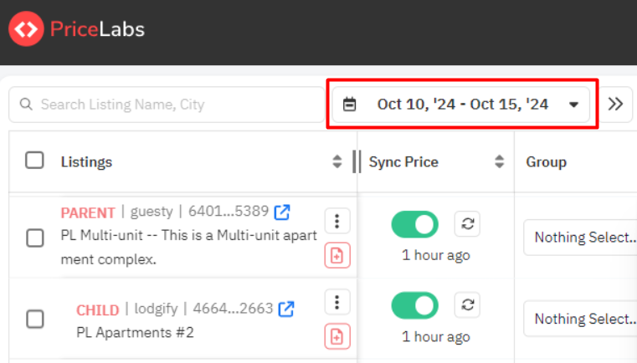Image resolution: width=637 pixels, height=363 pixels.
Task: Click the calendar icon in date picker
Action: coord(349,105)
